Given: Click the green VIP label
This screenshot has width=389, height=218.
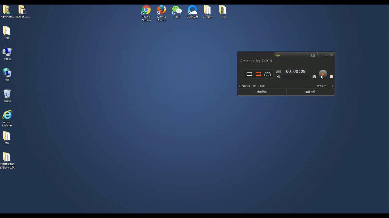Looking at the screenshot, I should [277, 56].
